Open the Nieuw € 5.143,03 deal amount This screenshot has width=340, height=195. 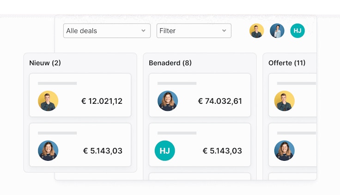103,151
